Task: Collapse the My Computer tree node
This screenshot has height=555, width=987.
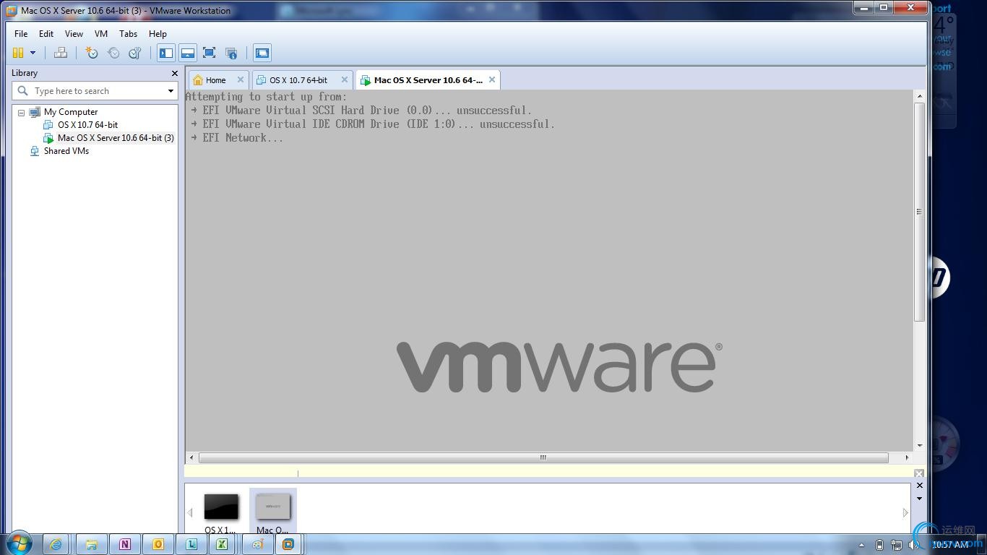Action: point(21,113)
